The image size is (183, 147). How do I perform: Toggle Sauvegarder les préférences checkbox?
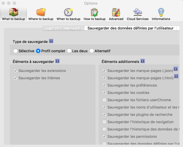104,85
